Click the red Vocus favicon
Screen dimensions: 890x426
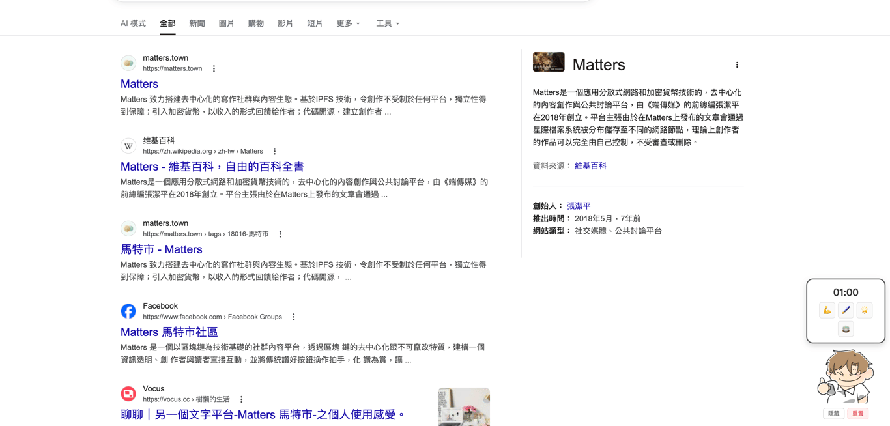click(x=128, y=394)
